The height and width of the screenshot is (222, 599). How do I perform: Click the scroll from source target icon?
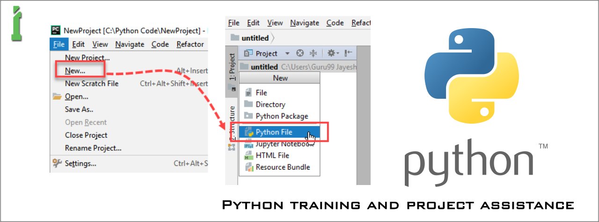pyautogui.click(x=300, y=53)
